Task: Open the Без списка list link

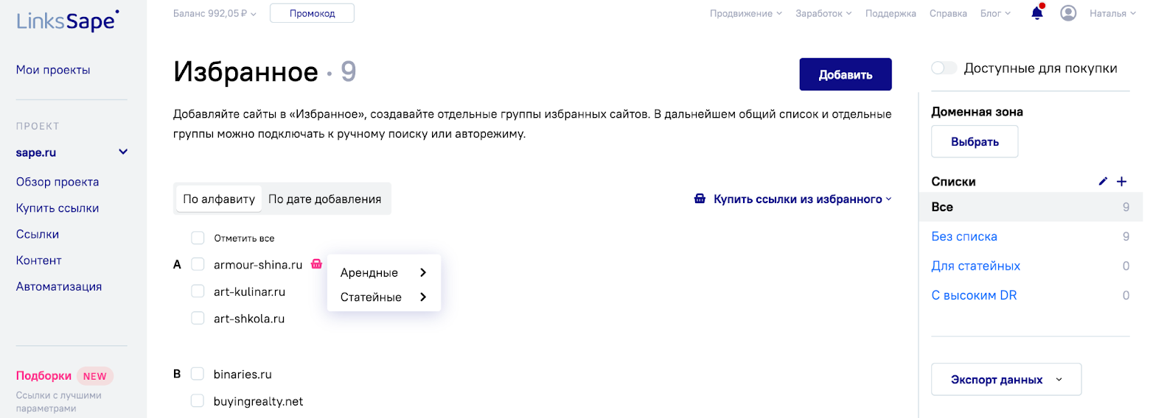Action: point(964,236)
